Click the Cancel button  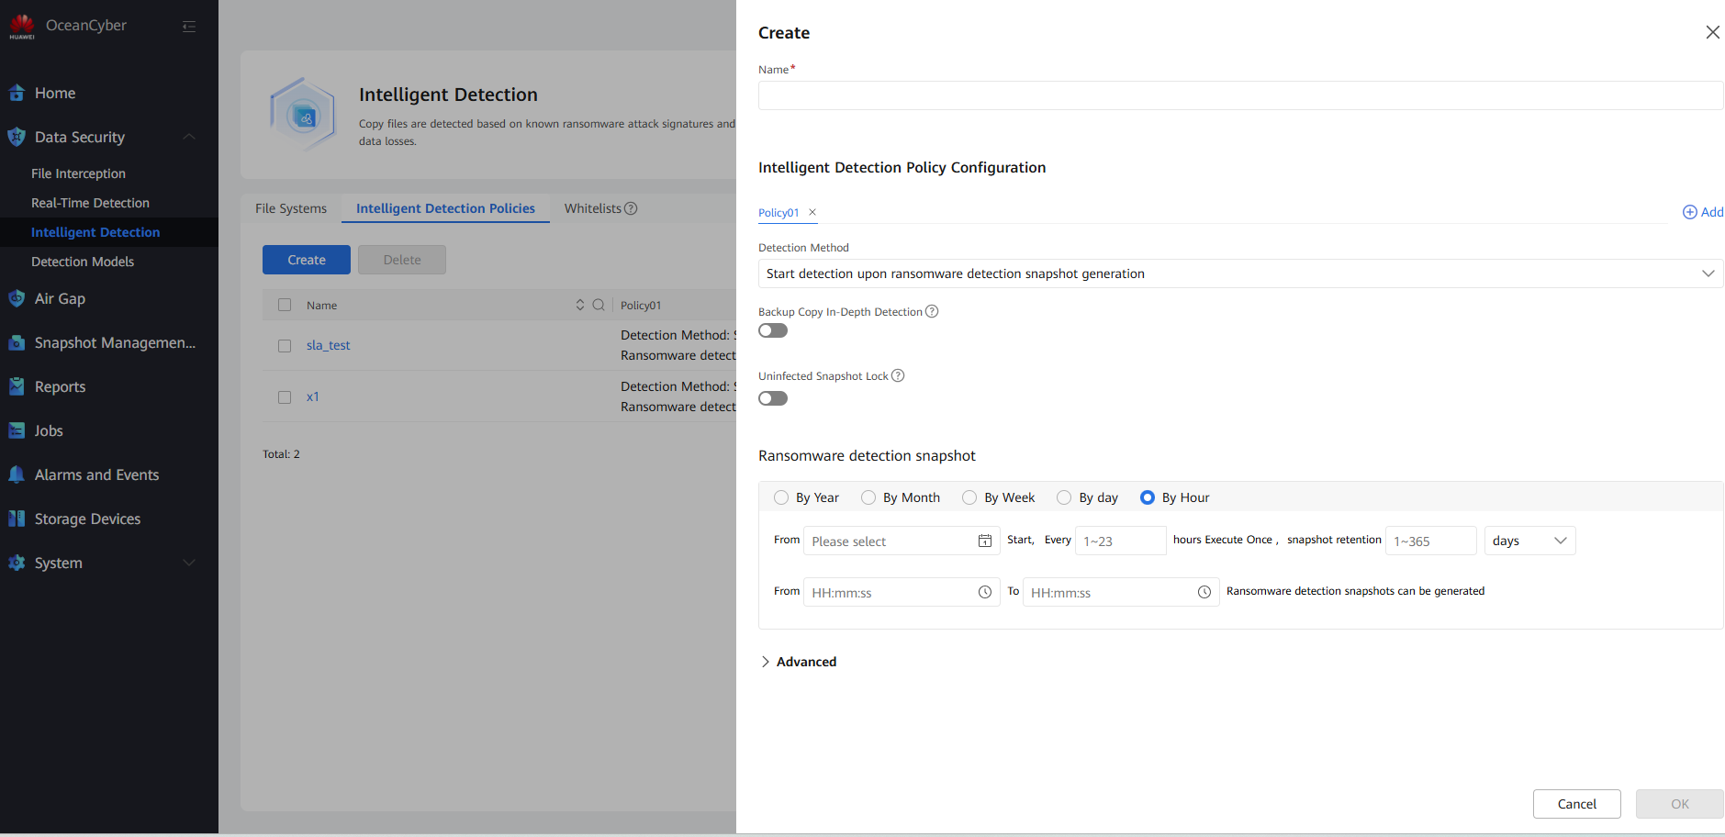(x=1576, y=804)
